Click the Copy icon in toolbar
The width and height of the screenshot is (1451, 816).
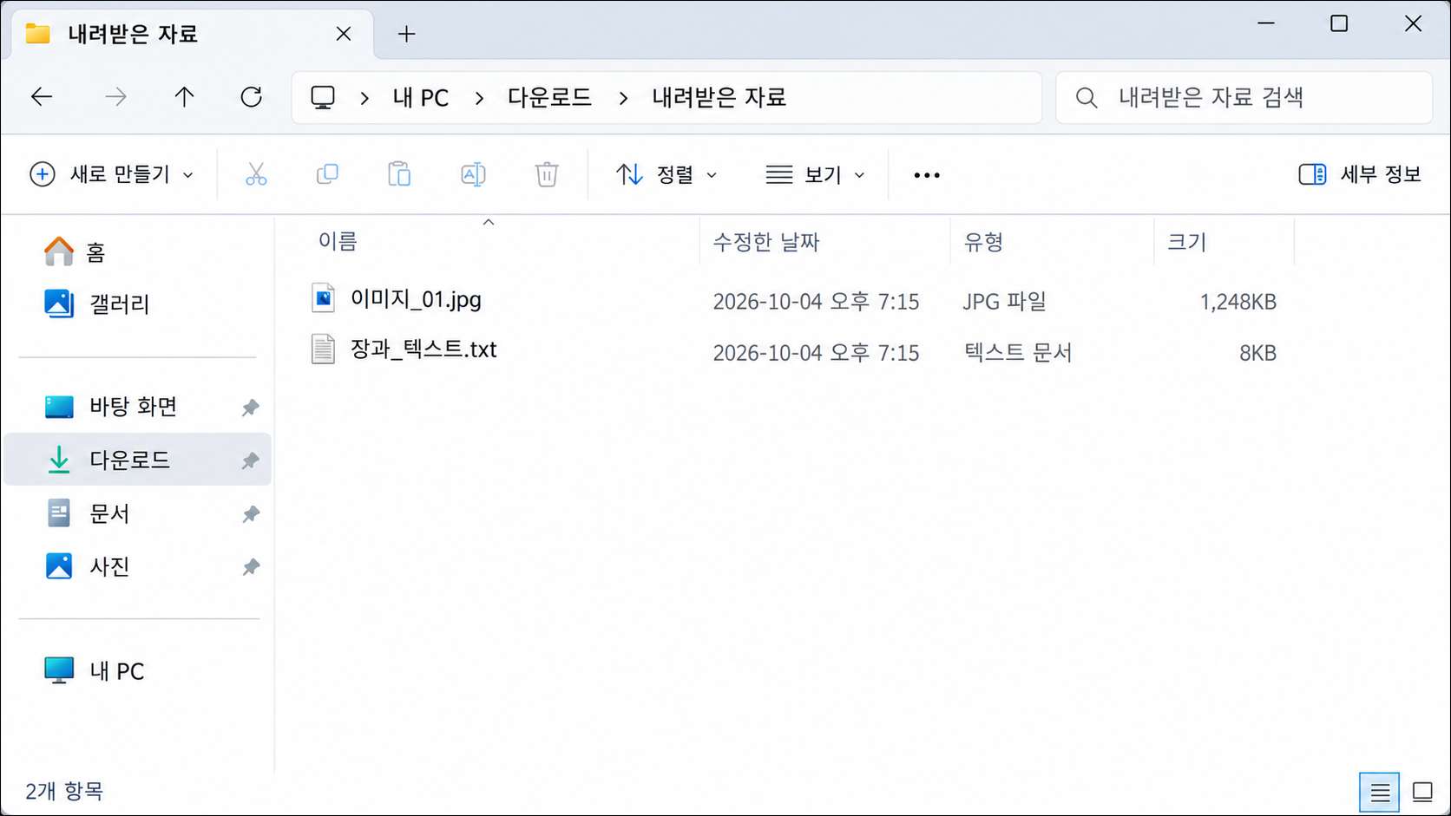coord(327,174)
